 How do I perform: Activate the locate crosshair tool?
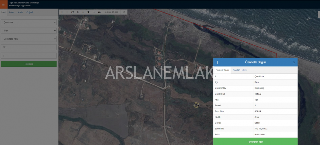(x=78, y=12)
